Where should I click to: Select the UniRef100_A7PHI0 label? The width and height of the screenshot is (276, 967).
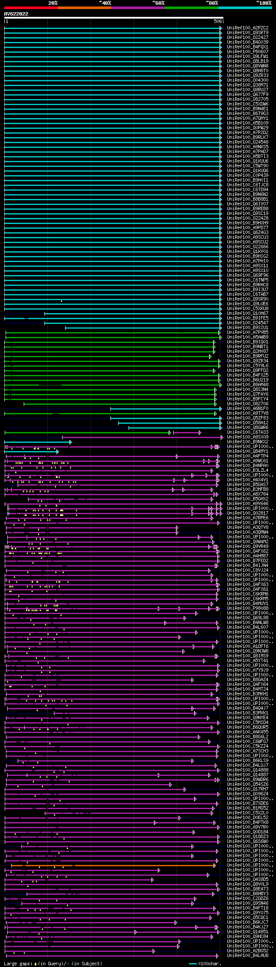(248, 261)
